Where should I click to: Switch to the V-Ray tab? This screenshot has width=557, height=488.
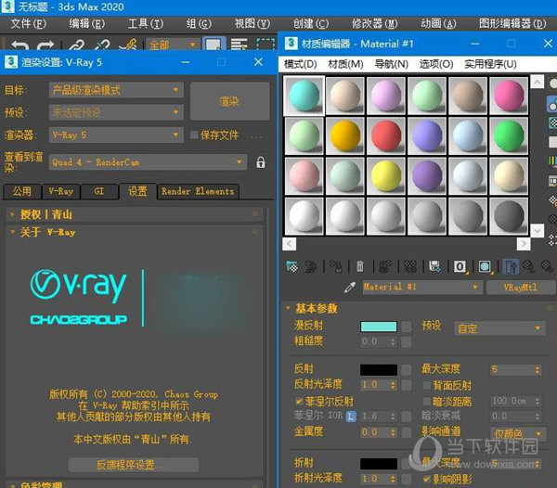coord(60,192)
